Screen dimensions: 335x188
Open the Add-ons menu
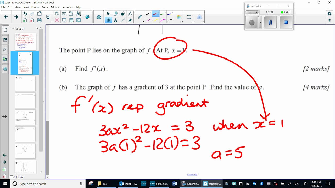pyautogui.click(x=56, y=7)
